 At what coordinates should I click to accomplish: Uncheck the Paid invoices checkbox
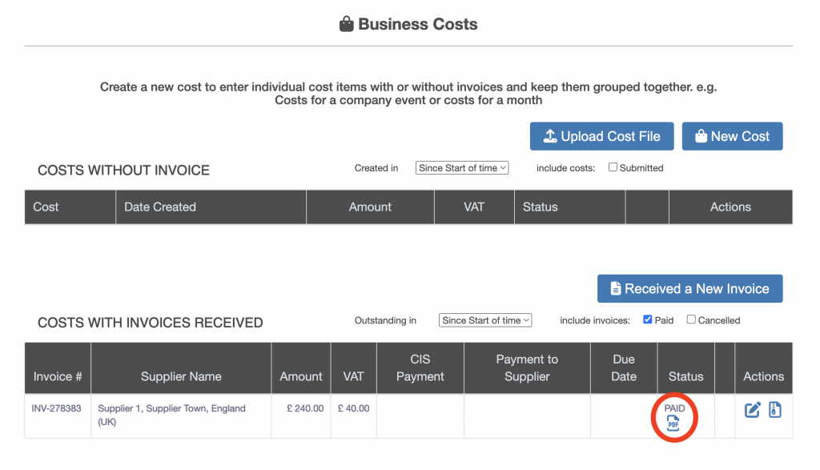coord(647,319)
